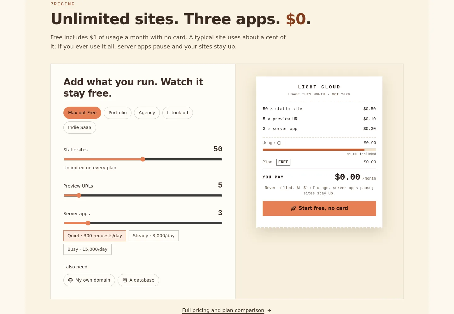Select Quiet 300 requests/day traffic option
The width and height of the screenshot is (454, 314).
point(95,236)
